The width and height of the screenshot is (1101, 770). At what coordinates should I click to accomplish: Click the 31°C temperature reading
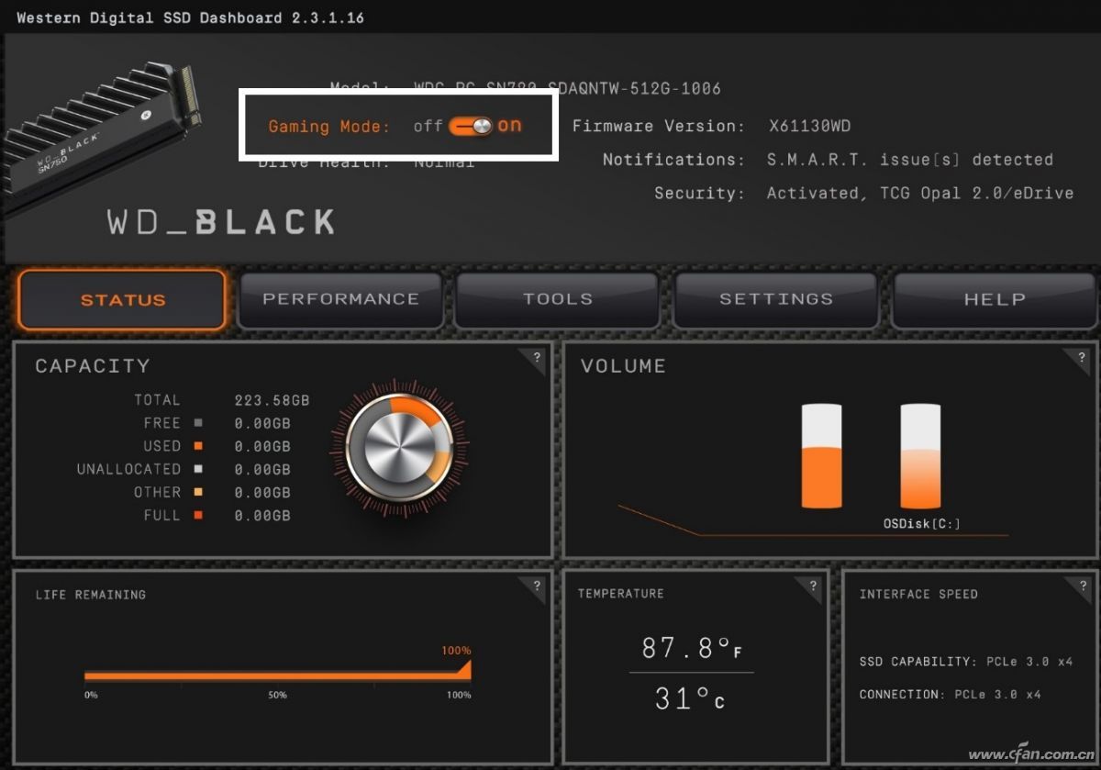click(690, 699)
